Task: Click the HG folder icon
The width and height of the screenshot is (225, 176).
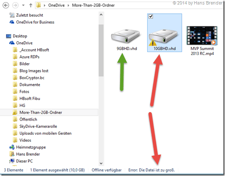Action: [15, 106]
